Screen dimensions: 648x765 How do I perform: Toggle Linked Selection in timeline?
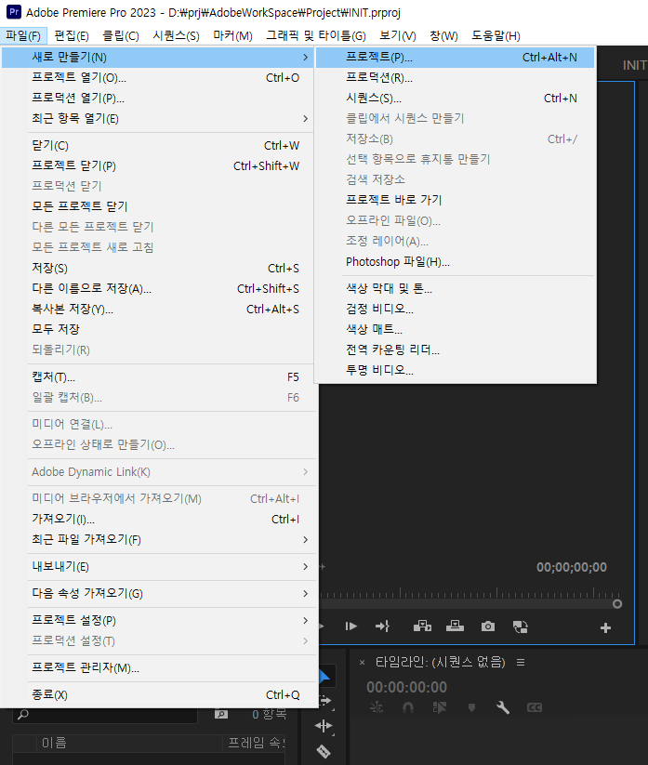[x=440, y=707]
